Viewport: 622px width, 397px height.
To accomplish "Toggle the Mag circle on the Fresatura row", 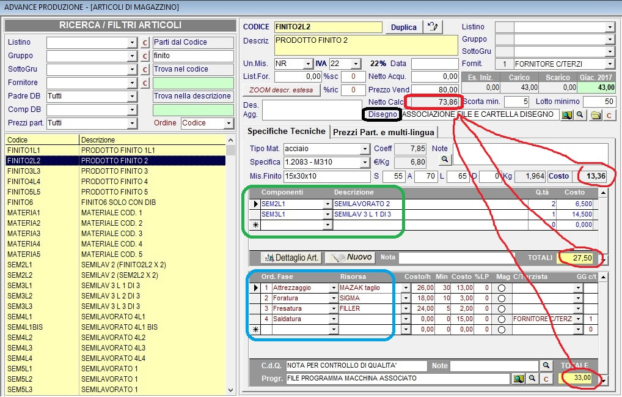I will 502,308.
